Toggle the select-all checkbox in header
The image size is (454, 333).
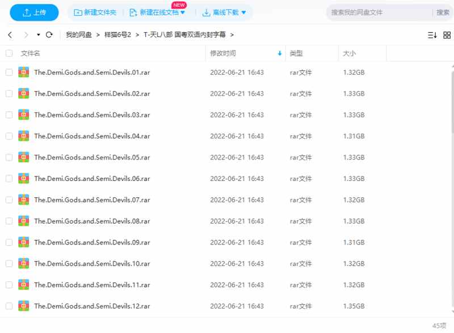pos(9,53)
